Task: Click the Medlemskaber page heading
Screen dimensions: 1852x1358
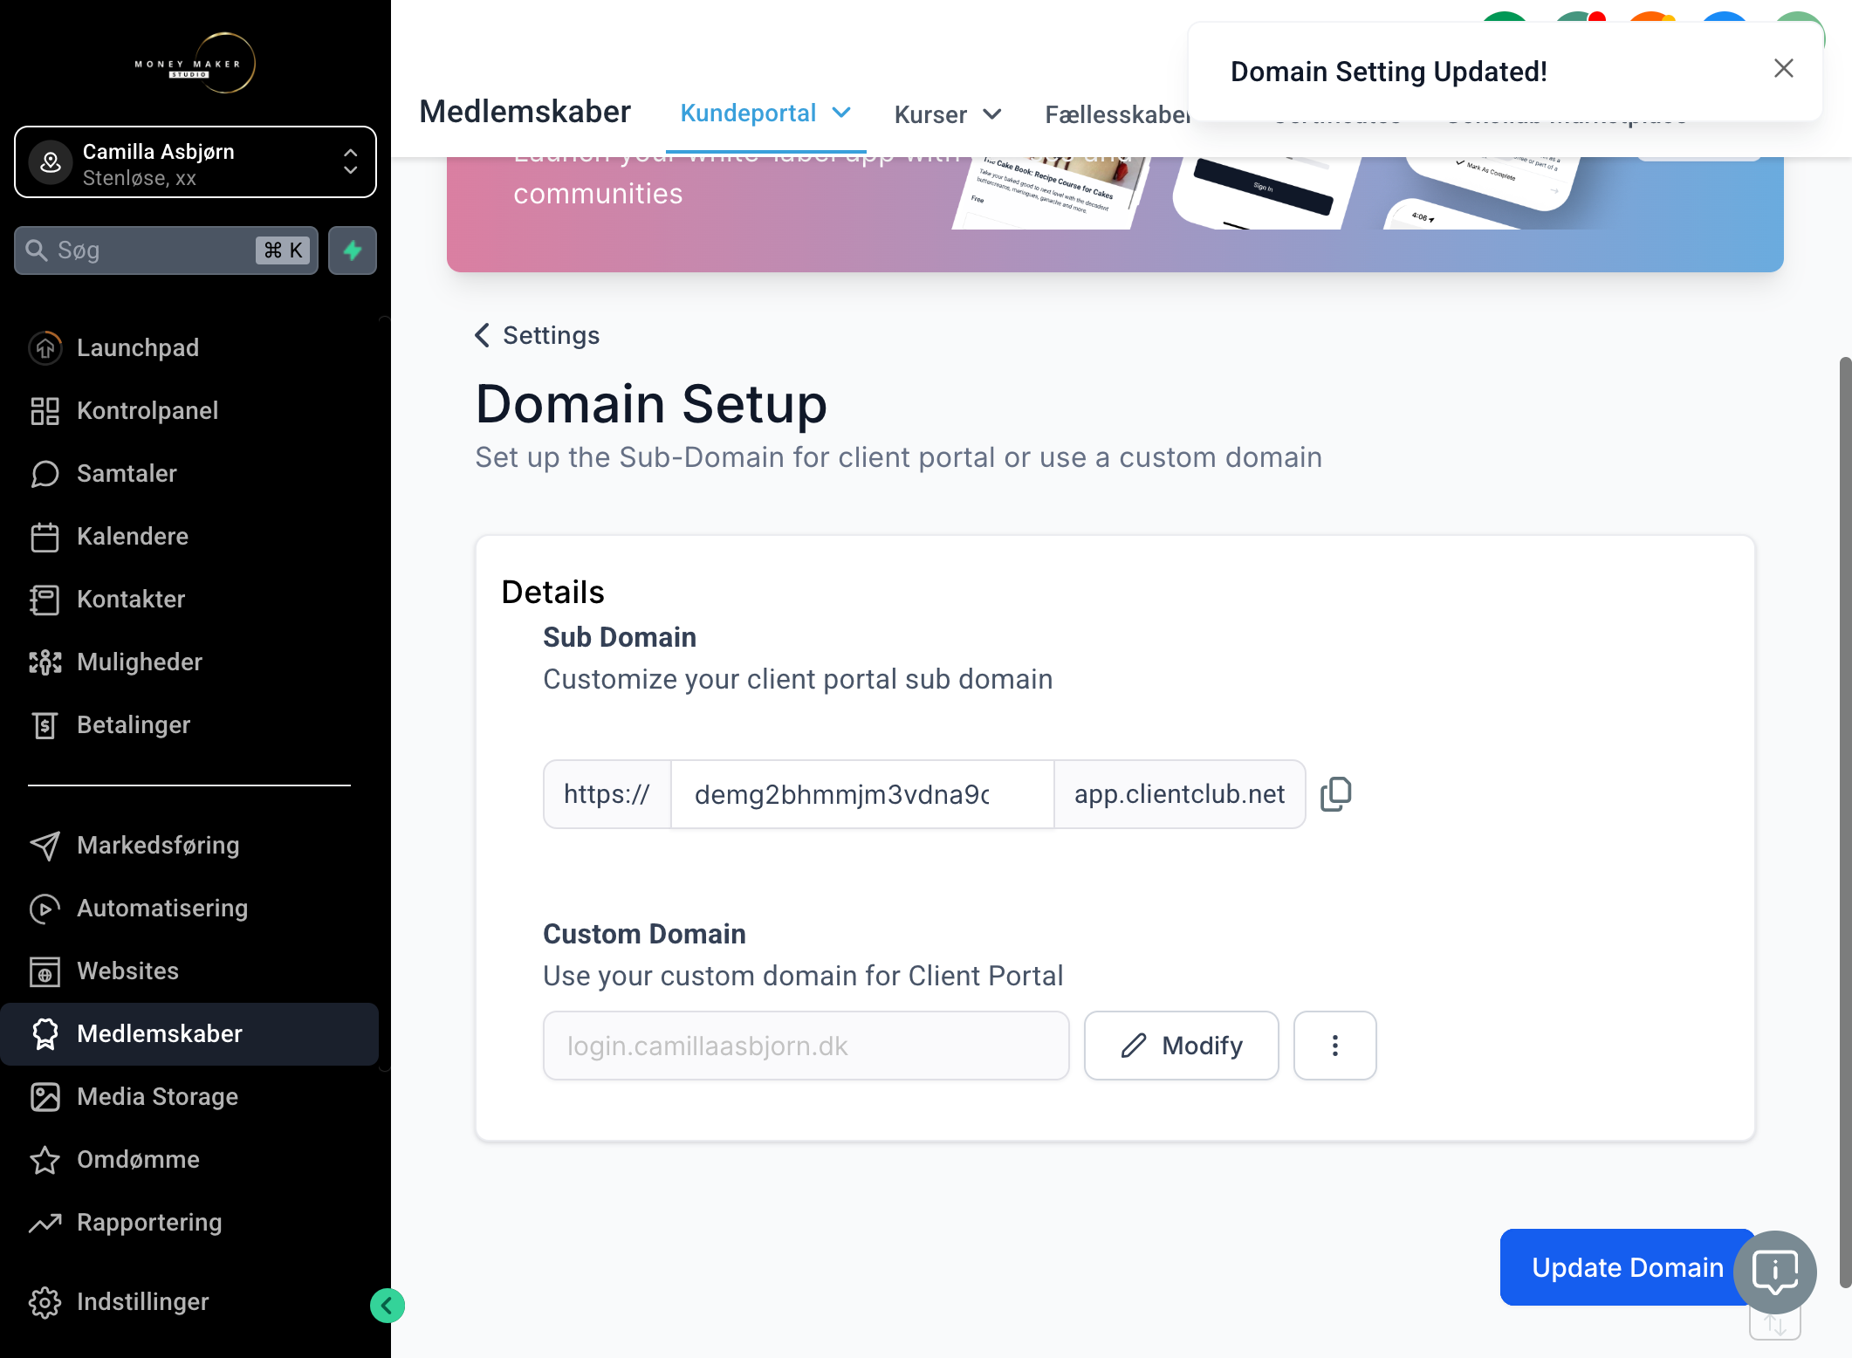Action: click(525, 112)
